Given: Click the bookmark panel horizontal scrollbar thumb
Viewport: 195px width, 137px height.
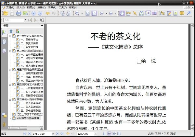Looking at the screenshot, I should click(x=19, y=128).
